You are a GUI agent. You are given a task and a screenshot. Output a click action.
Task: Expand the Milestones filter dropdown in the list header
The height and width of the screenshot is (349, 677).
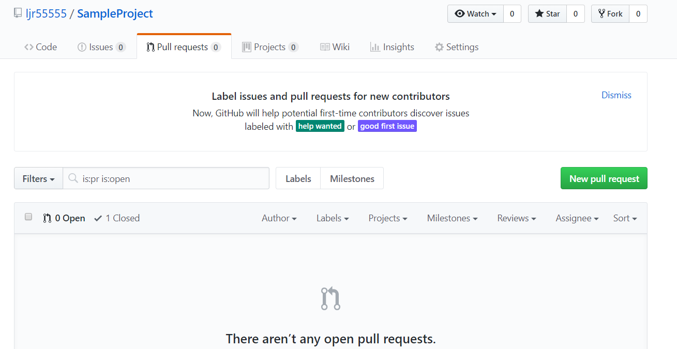point(452,218)
